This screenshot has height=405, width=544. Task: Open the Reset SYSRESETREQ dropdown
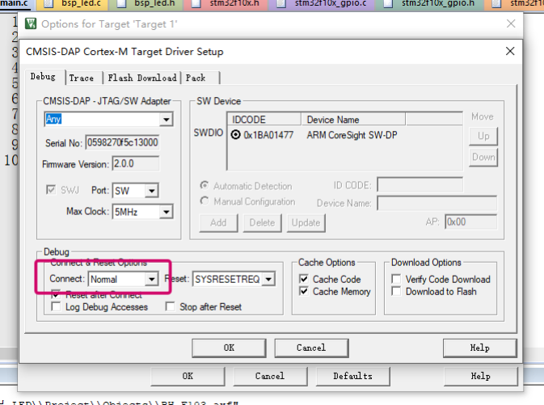pyautogui.click(x=268, y=279)
